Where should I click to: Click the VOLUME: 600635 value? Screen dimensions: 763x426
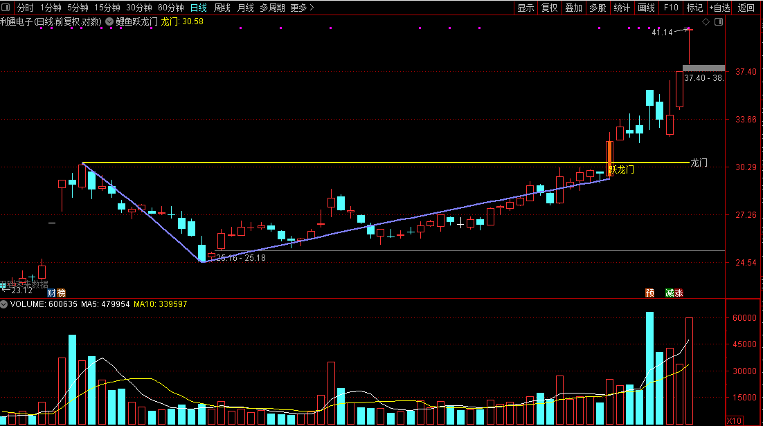(x=44, y=304)
